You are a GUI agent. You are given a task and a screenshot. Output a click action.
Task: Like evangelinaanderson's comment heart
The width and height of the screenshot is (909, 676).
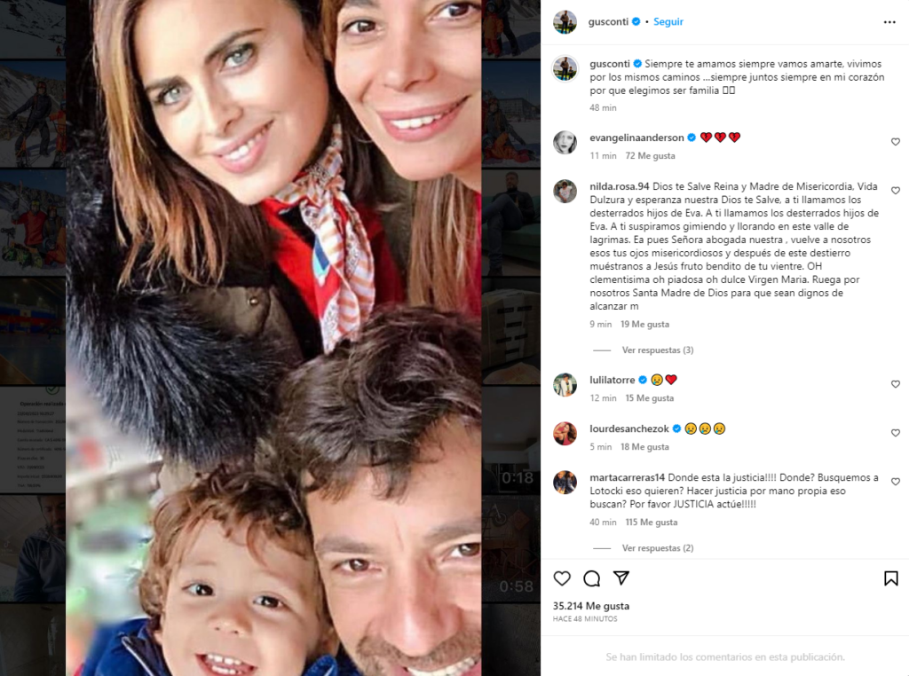click(895, 142)
